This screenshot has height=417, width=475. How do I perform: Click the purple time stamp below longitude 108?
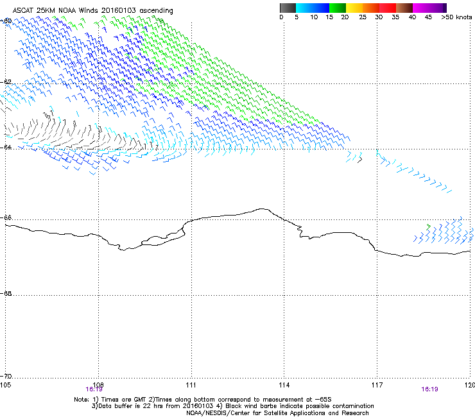pos(94,389)
